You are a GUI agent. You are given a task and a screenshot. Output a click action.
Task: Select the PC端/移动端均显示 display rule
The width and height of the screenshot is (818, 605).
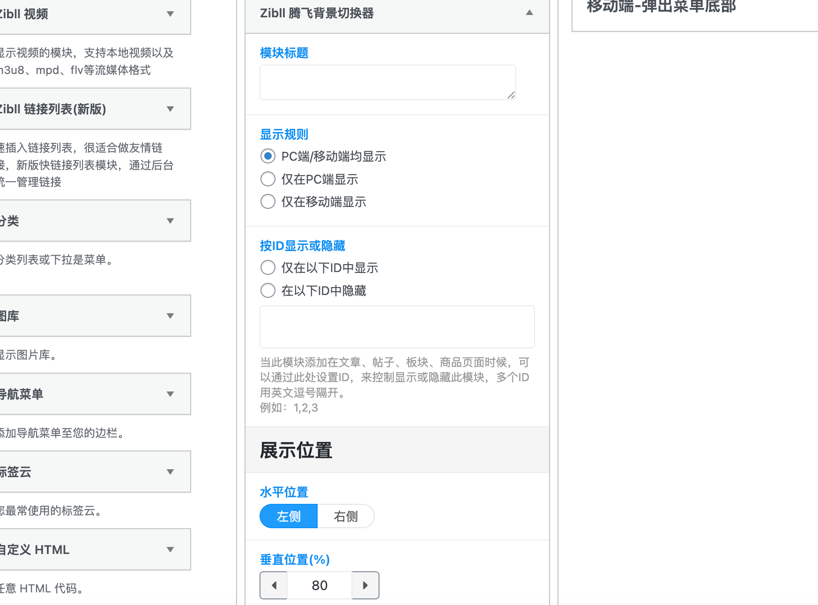(x=268, y=156)
